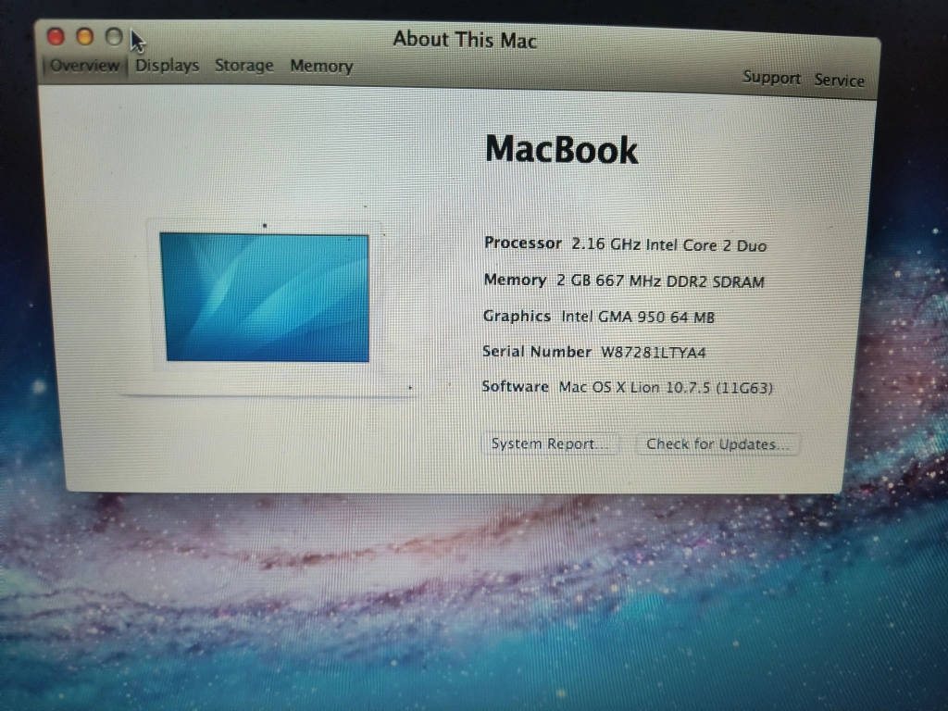
Task: Show the Memory tab
Action: coord(321,67)
